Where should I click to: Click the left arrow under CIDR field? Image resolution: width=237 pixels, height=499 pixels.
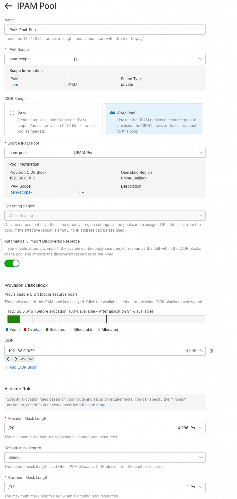pyautogui.click(x=8, y=359)
